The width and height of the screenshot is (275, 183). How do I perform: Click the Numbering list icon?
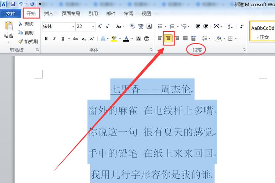click(x=172, y=26)
